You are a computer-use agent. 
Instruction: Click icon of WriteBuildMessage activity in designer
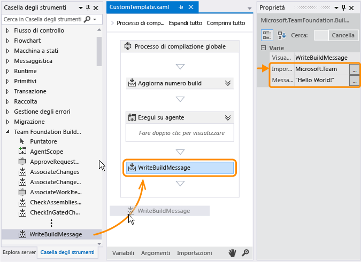[132, 168]
